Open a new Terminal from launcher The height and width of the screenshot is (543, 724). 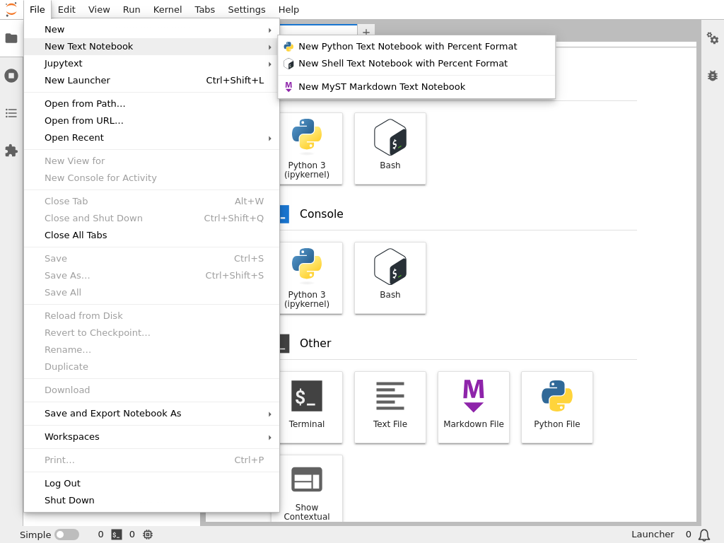click(307, 407)
